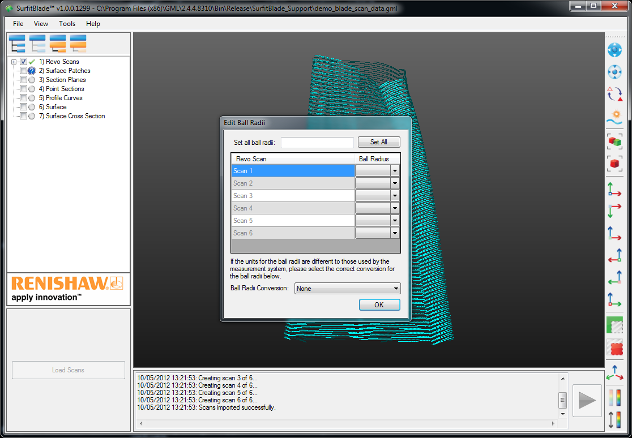Expand the Revo Scans tree node

(14, 62)
